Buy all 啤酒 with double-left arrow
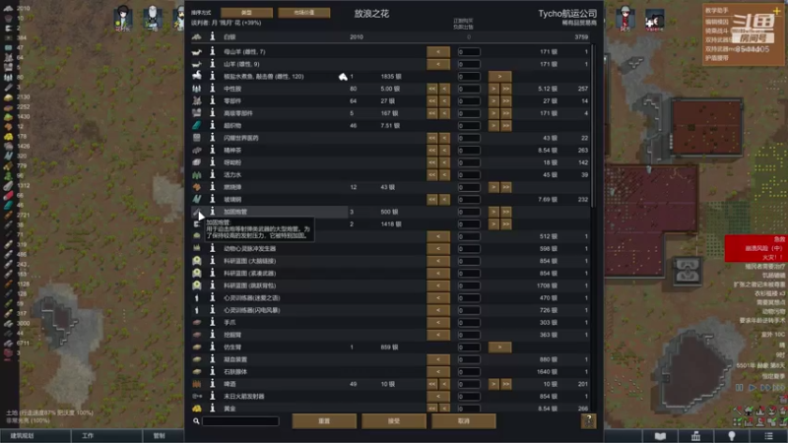Screen dimensions: 788x443 tap(432, 384)
